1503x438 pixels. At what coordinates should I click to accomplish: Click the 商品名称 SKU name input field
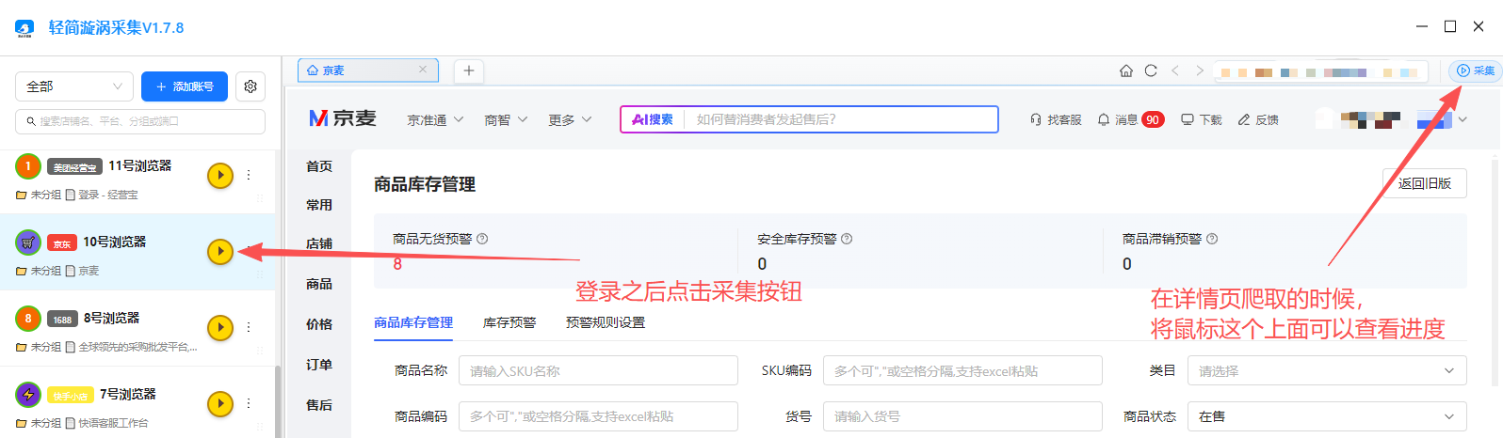click(x=598, y=371)
